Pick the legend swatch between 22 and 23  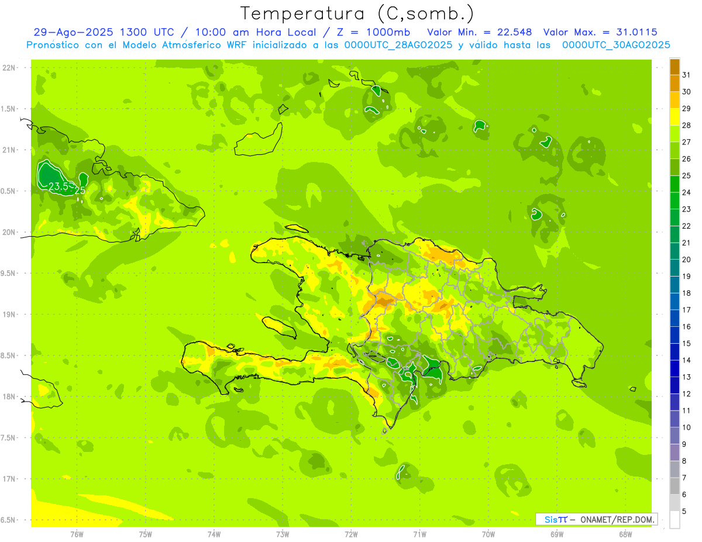[675, 218]
